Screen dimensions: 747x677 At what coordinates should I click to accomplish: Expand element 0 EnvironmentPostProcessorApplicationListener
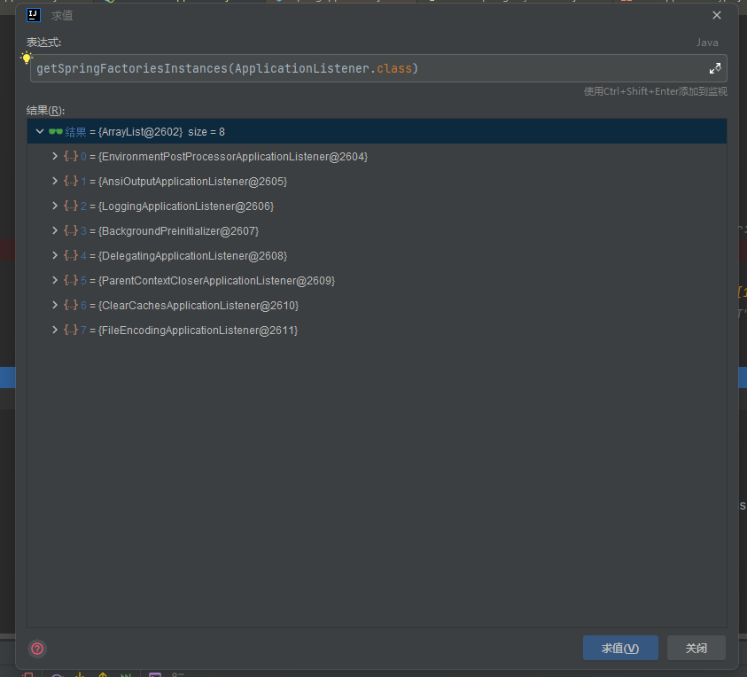55,156
